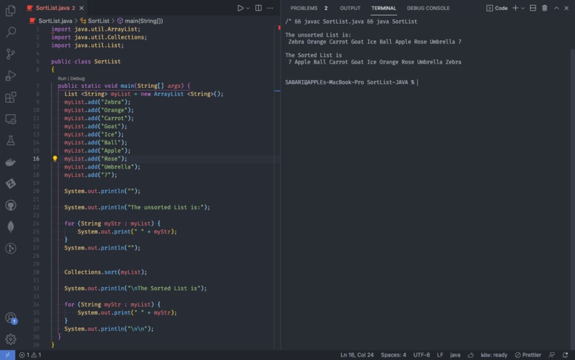This screenshot has height=360, width=575.
Task: Open the Testing flask view
Action: pos(11,140)
